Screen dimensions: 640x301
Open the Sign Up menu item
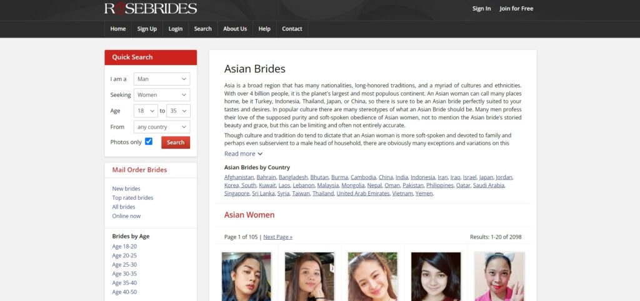(147, 29)
